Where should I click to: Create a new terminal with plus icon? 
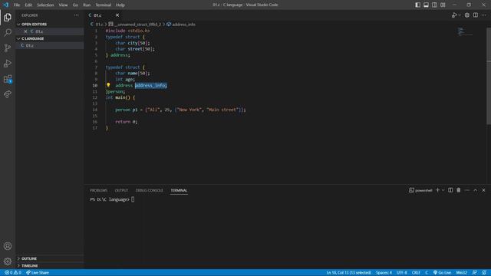tap(438, 190)
